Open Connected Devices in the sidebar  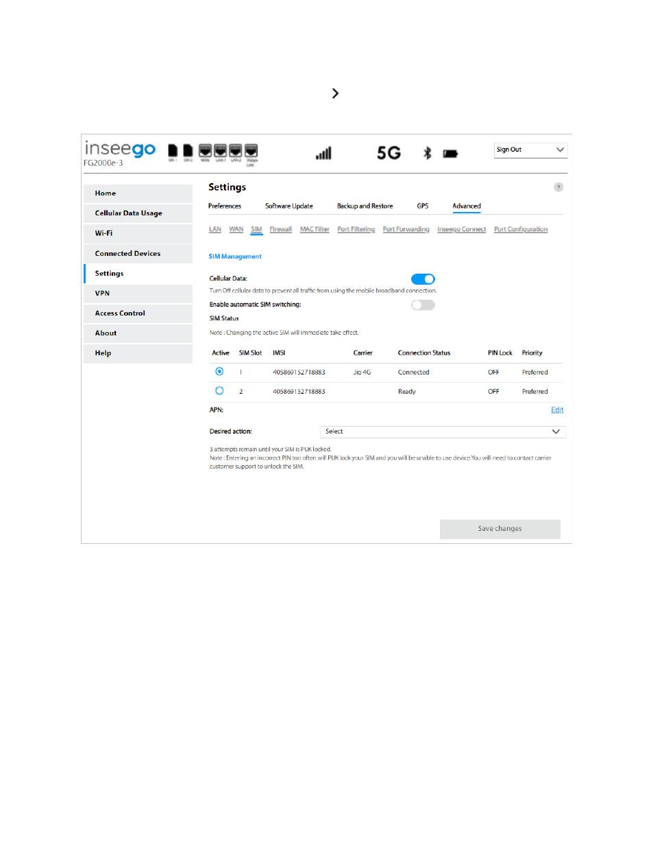138,253
